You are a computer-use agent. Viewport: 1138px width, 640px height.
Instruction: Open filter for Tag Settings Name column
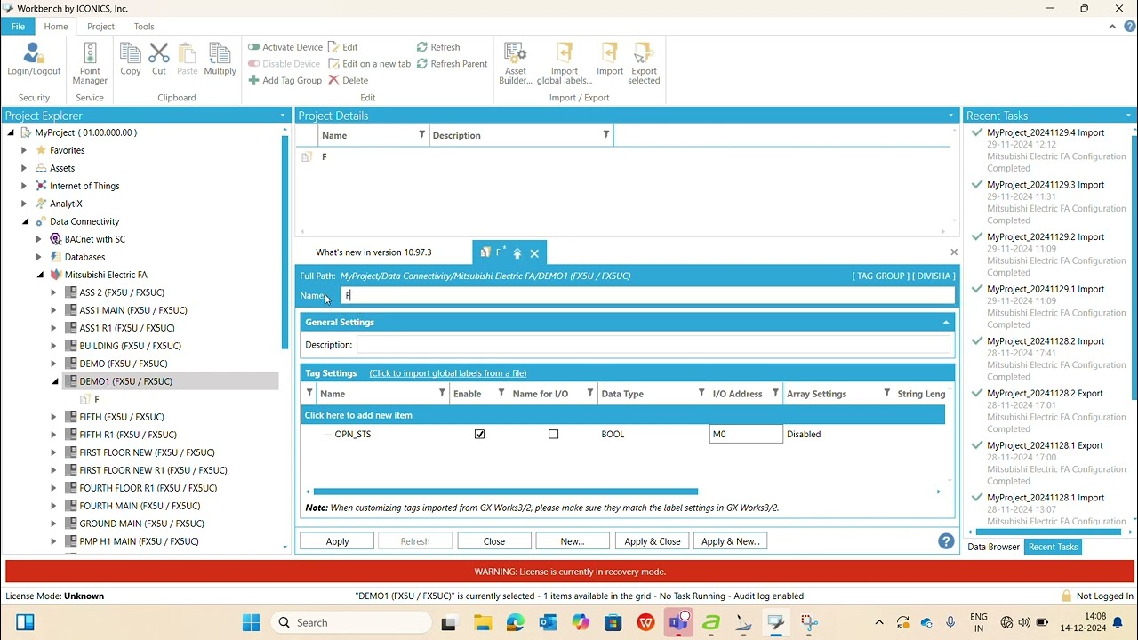442,393
